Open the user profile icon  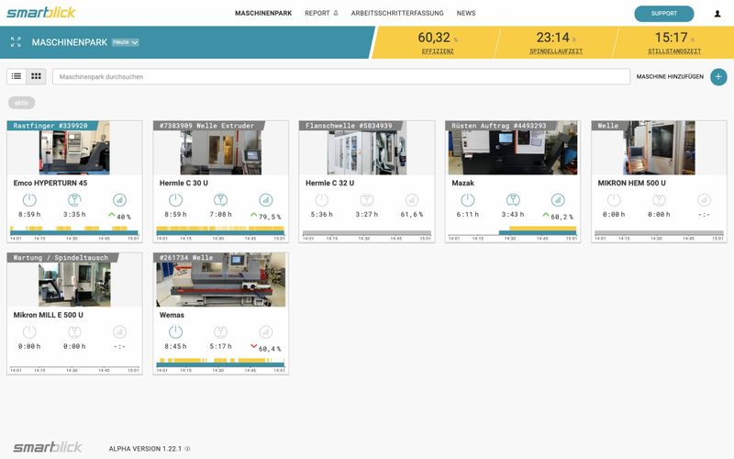(717, 14)
